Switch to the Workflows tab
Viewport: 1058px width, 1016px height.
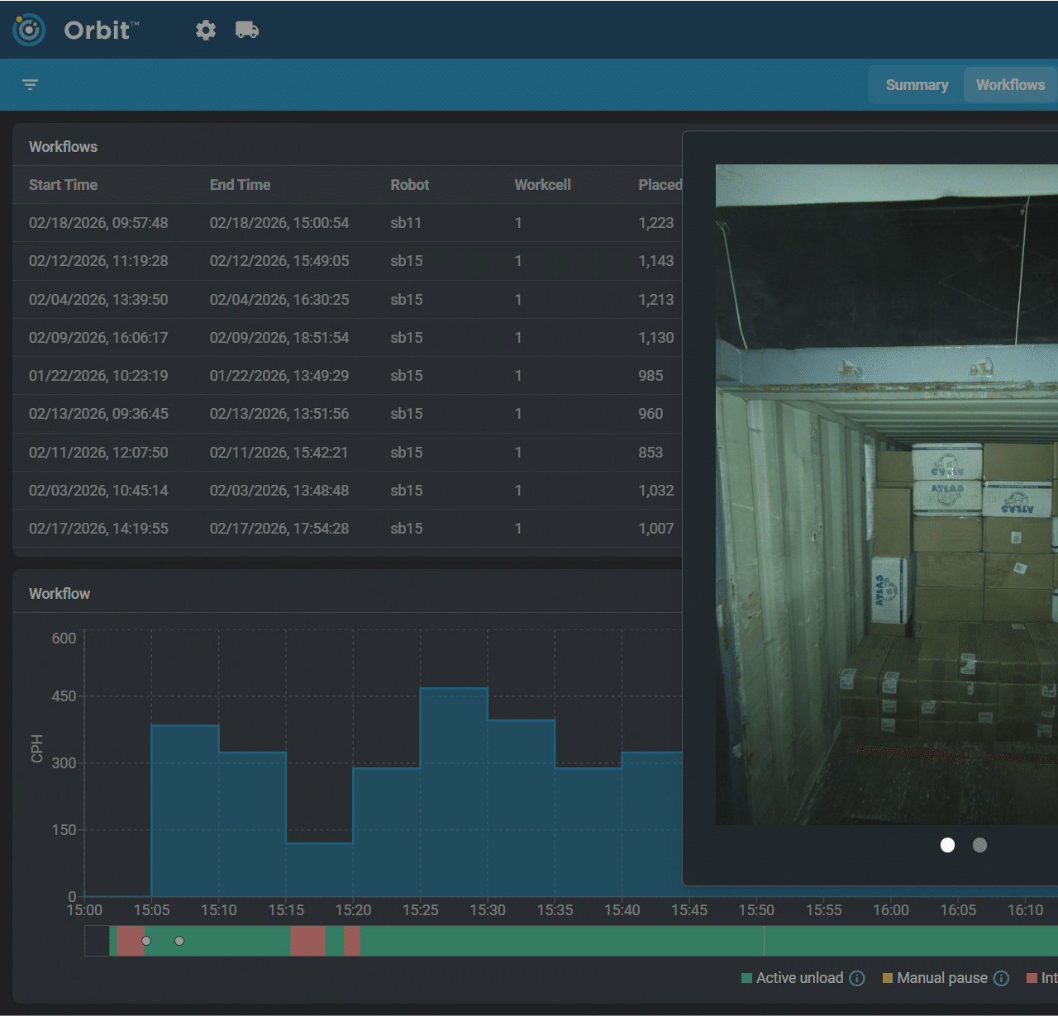[1010, 84]
